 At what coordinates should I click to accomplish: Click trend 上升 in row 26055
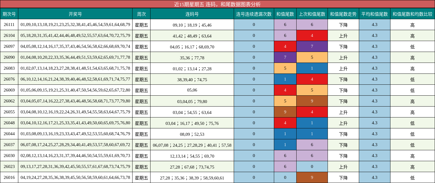(343, 112)
